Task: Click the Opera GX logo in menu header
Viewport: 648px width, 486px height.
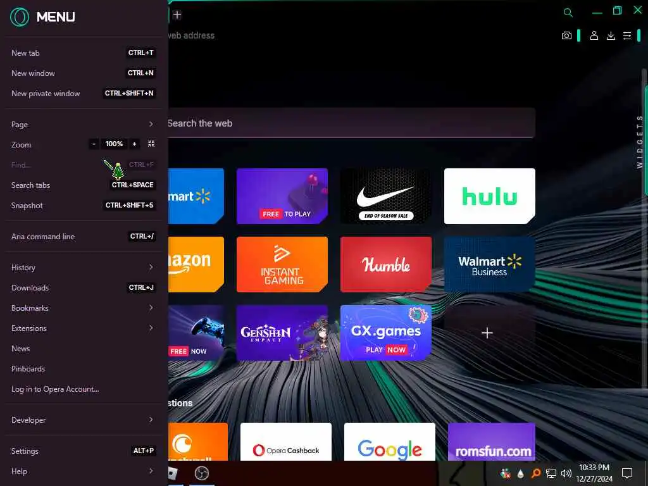Action: tap(20, 17)
